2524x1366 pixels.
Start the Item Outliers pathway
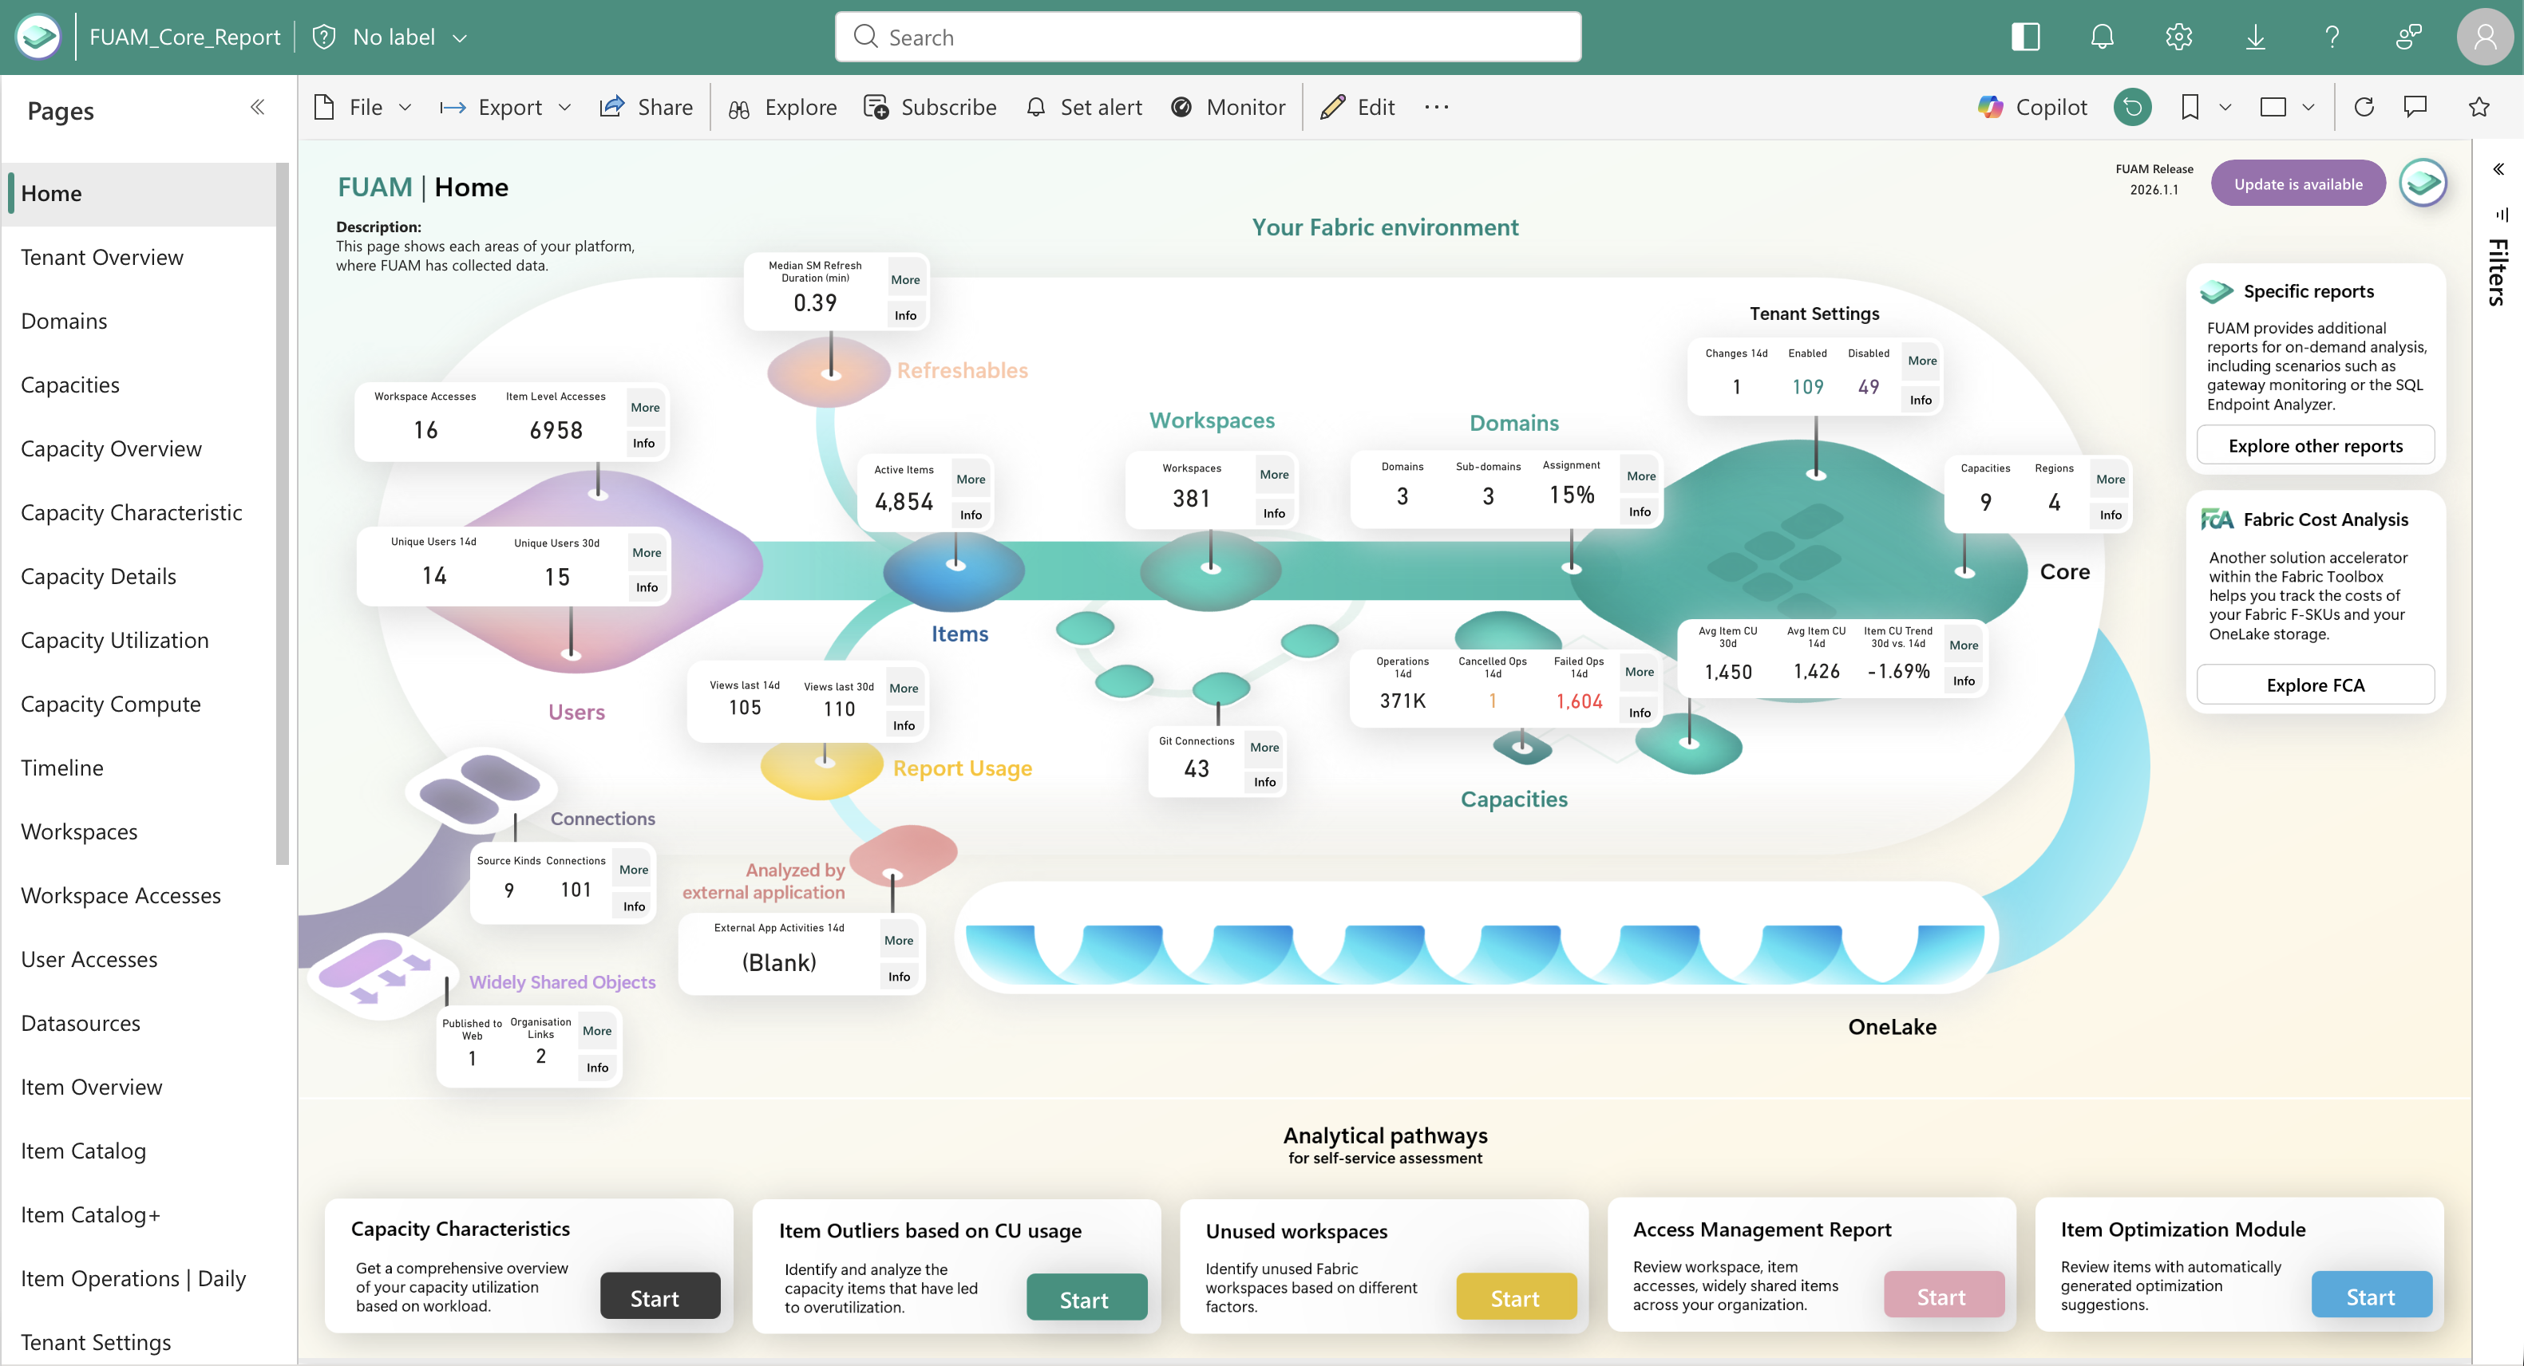1086,1297
